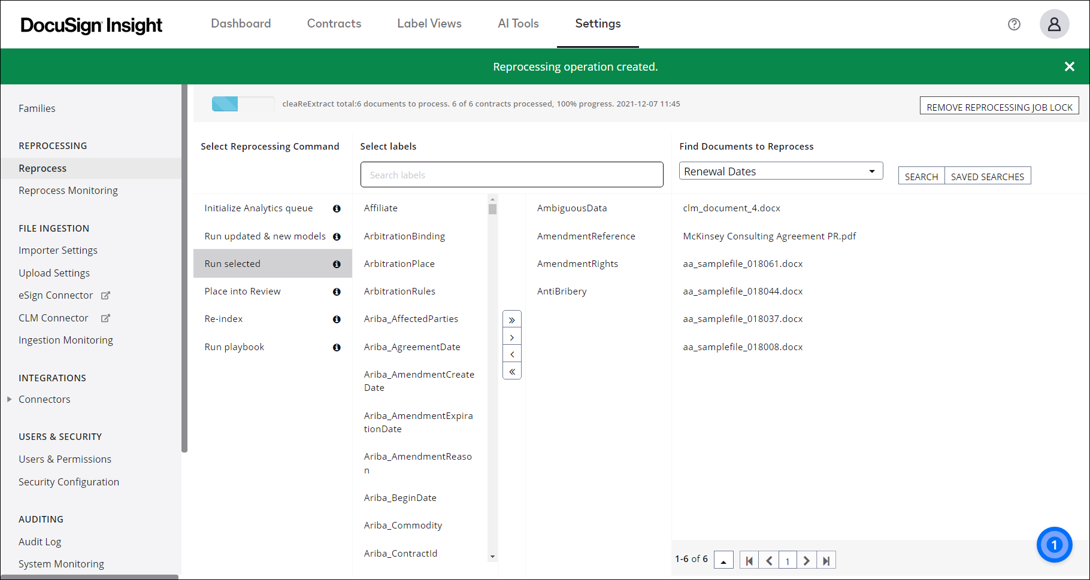Select the Place into Review command
Image resolution: width=1090 pixels, height=580 pixels.
pyautogui.click(x=243, y=291)
